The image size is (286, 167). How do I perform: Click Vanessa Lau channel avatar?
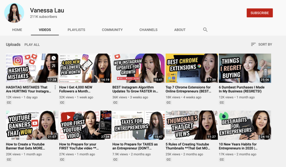(14, 13)
